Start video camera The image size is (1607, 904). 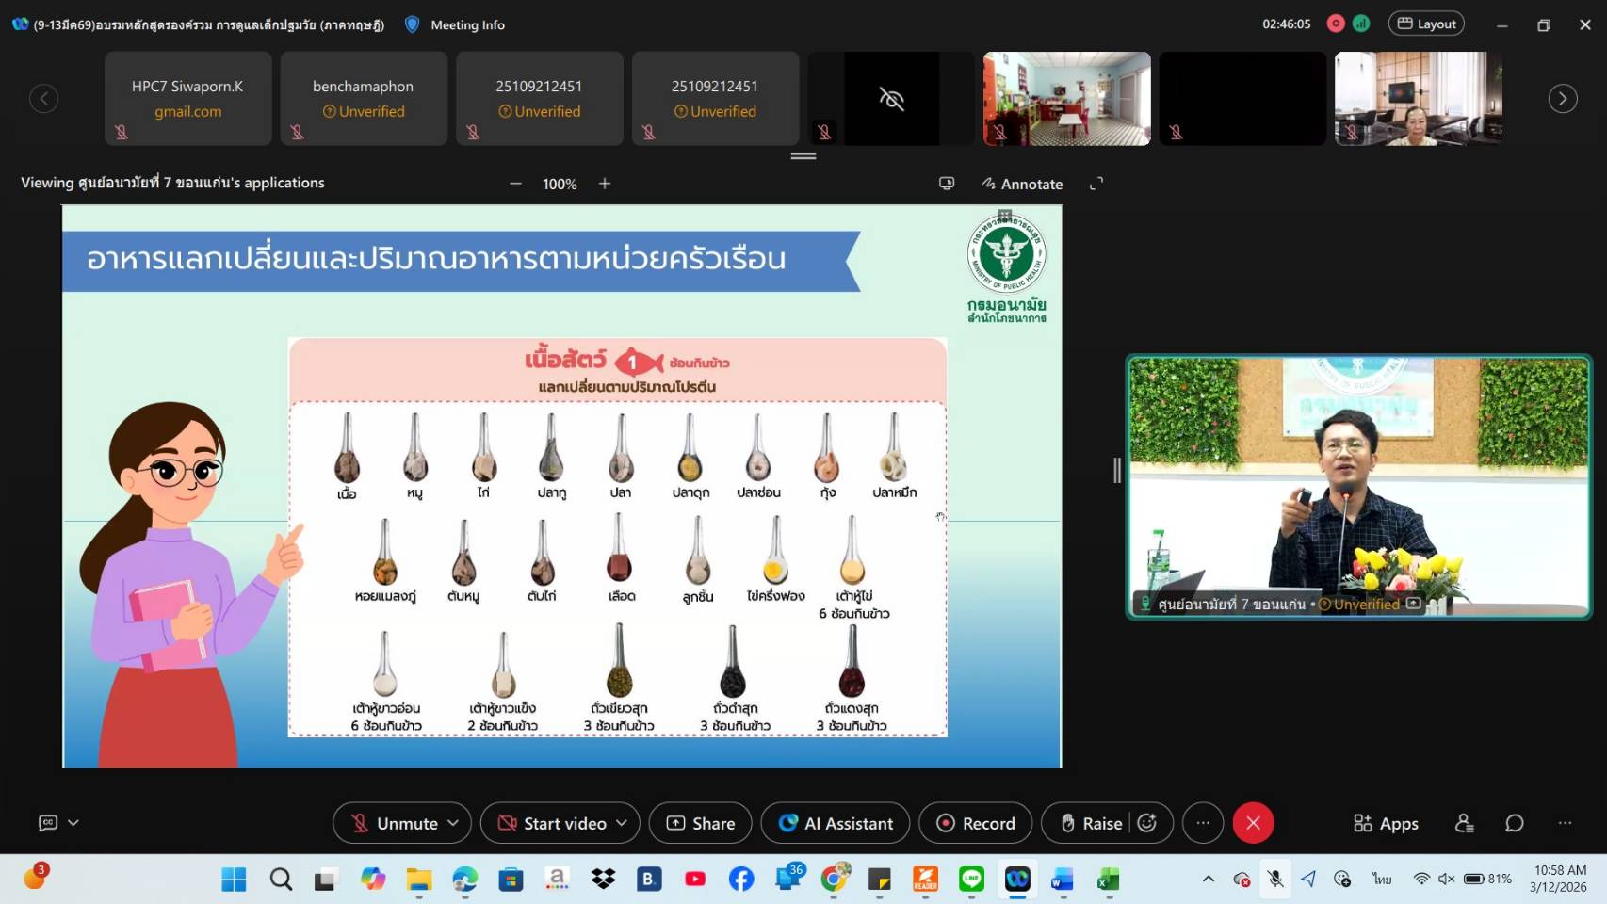(552, 823)
